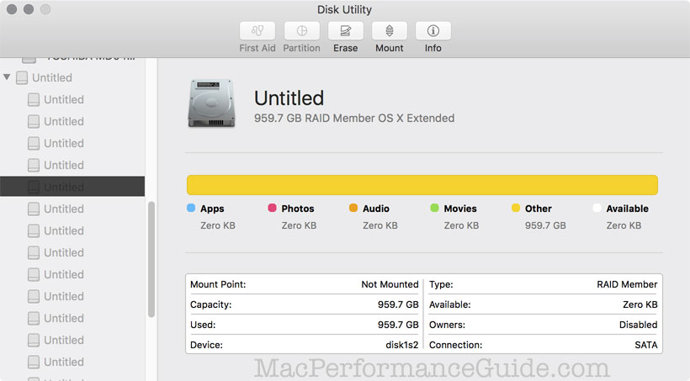Click the First Aid toolbar icon
Image resolution: width=690 pixels, height=381 pixels.
point(257,31)
